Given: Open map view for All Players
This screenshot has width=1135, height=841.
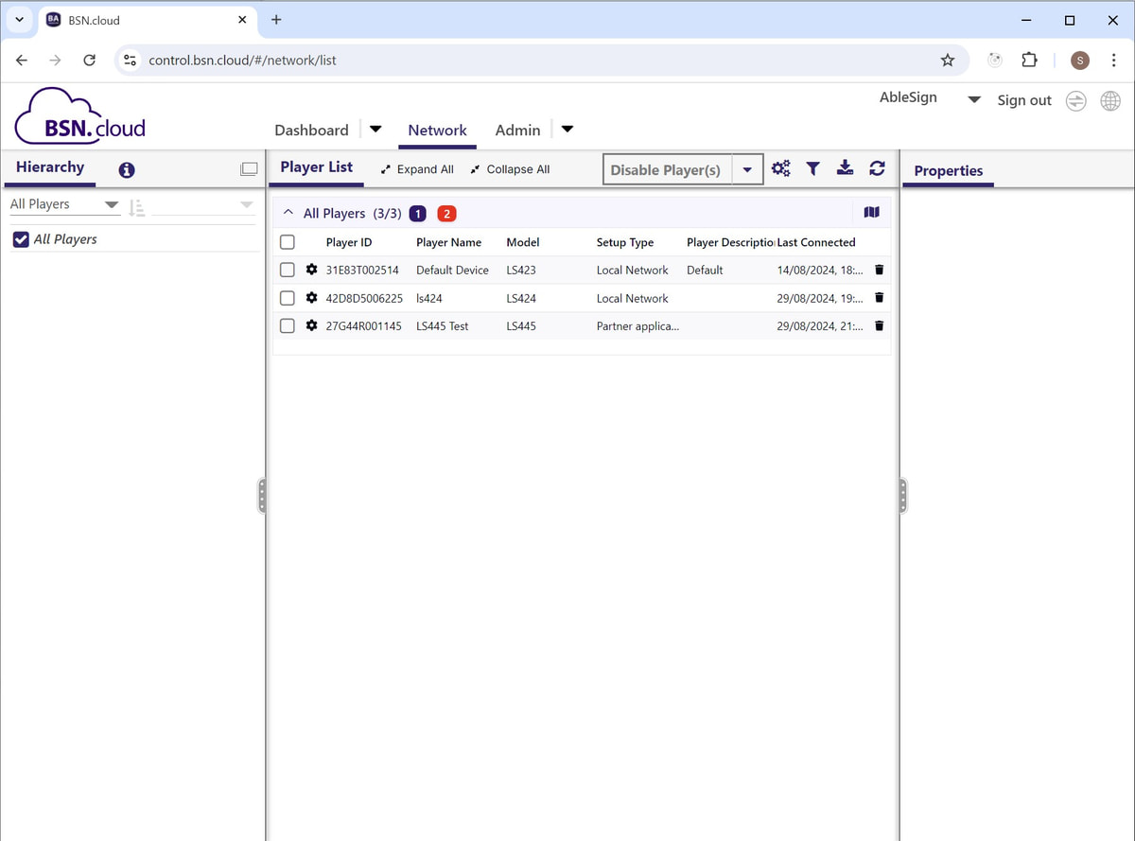Looking at the screenshot, I should [x=871, y=213].
